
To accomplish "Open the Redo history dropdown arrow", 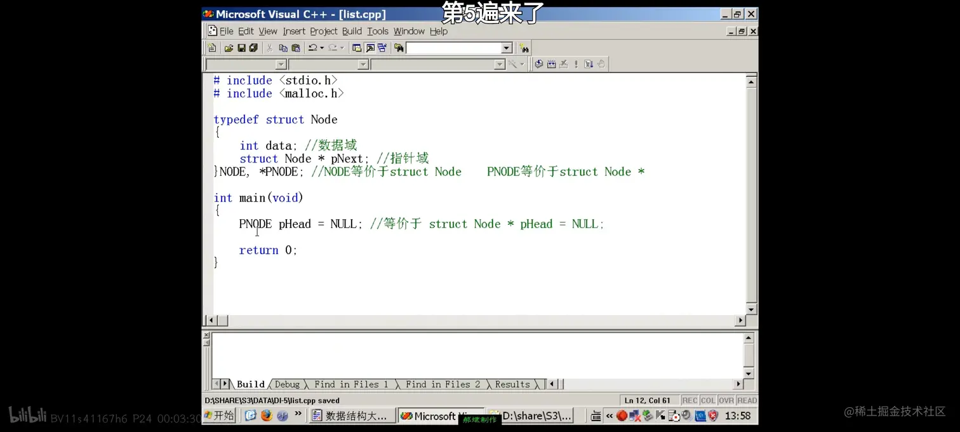I will pyautogui.click(x=342, y=48).
